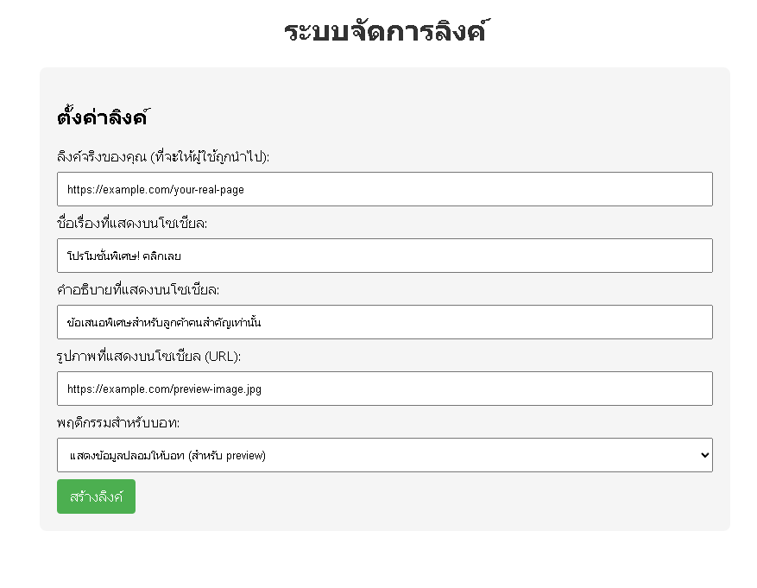Click the ชื่อเรื่องที่แสดงบนโซเชียล label
This screenshot has width=757, height=588.
132,223
